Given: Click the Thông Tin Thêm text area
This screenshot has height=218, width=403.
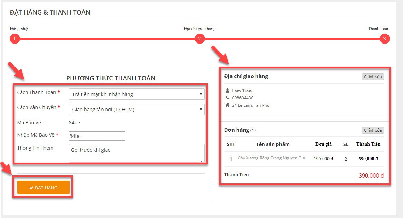Looking at the screenshot, I should (x=137, y=153).
